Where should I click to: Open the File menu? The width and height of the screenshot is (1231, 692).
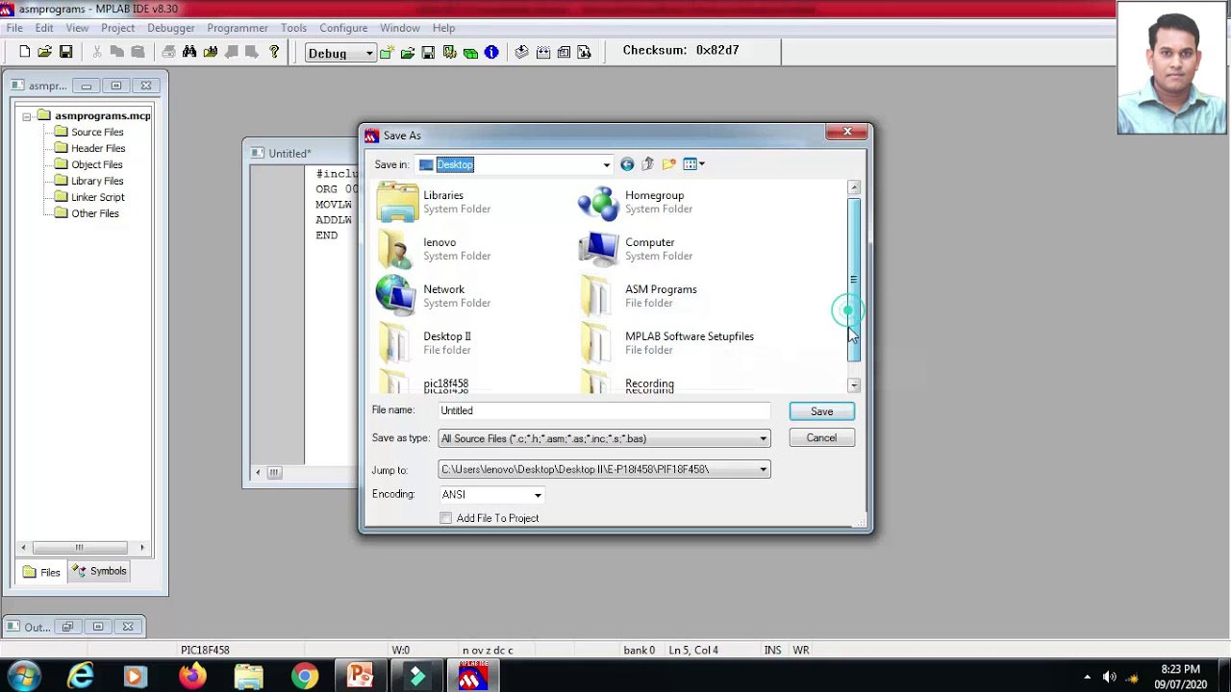point(14,28)
